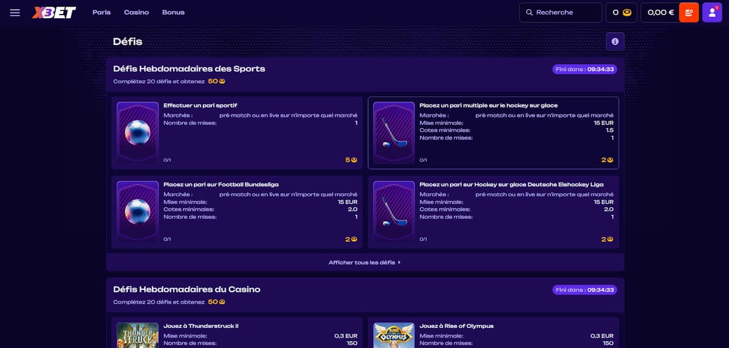Image resolution: width=729 pixels, height=348 pixels.
Task: Click Sports challenges countdown timer badge
Action: tap(584, 69)
